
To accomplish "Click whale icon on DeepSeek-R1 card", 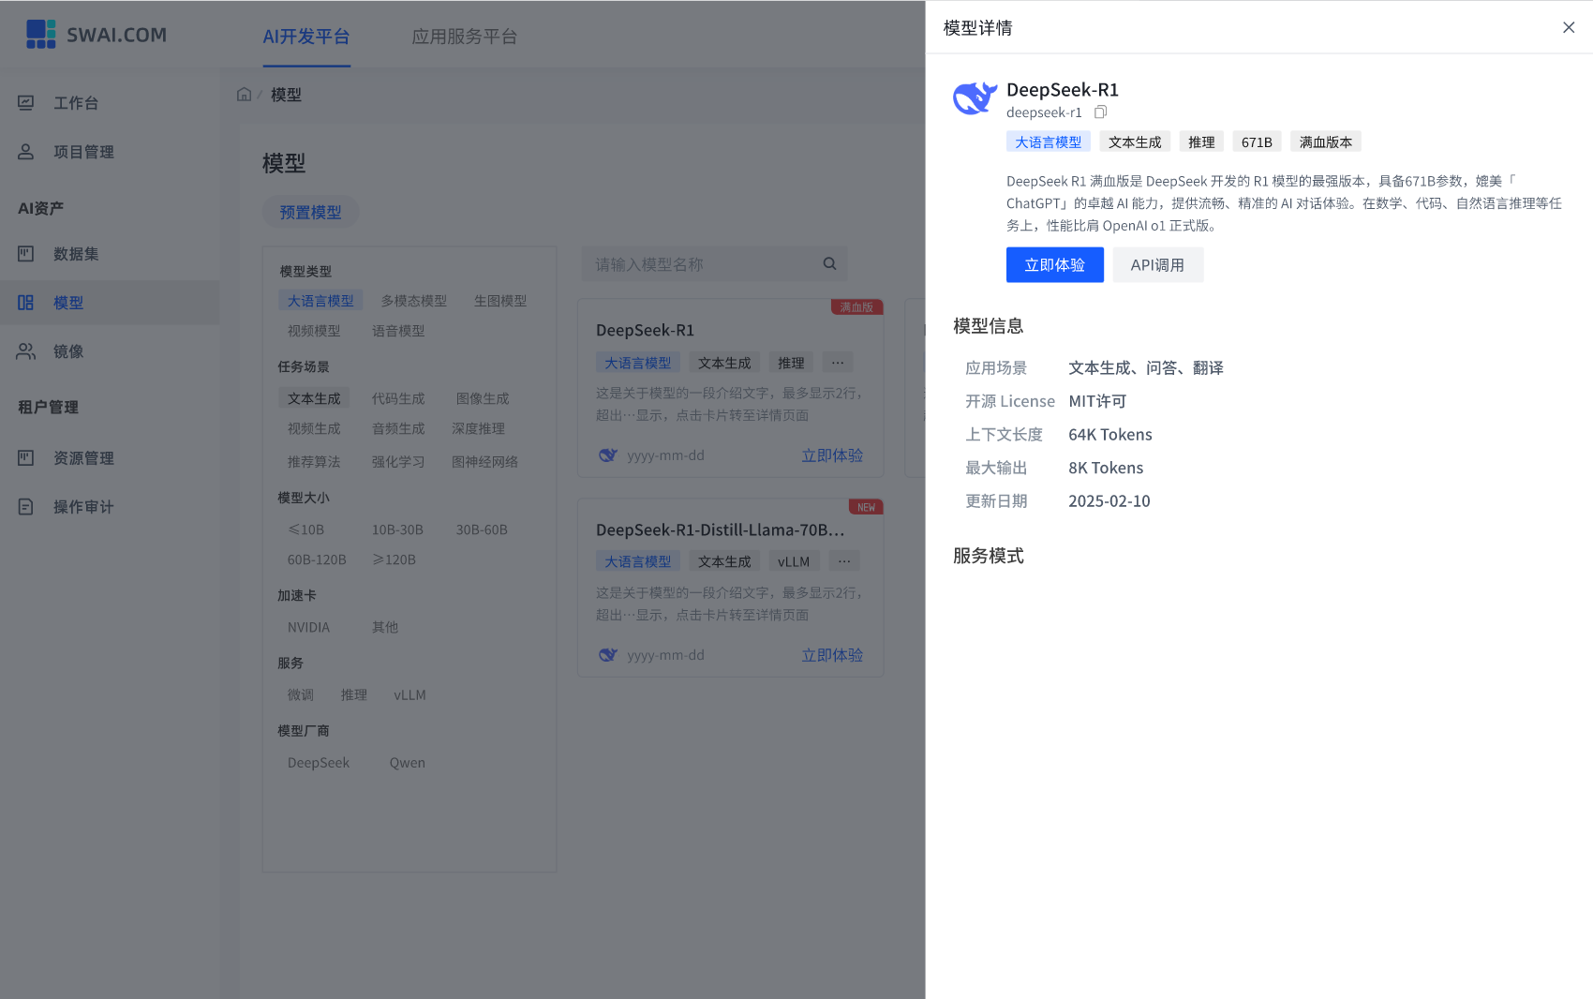I will [x=608, y=455].
